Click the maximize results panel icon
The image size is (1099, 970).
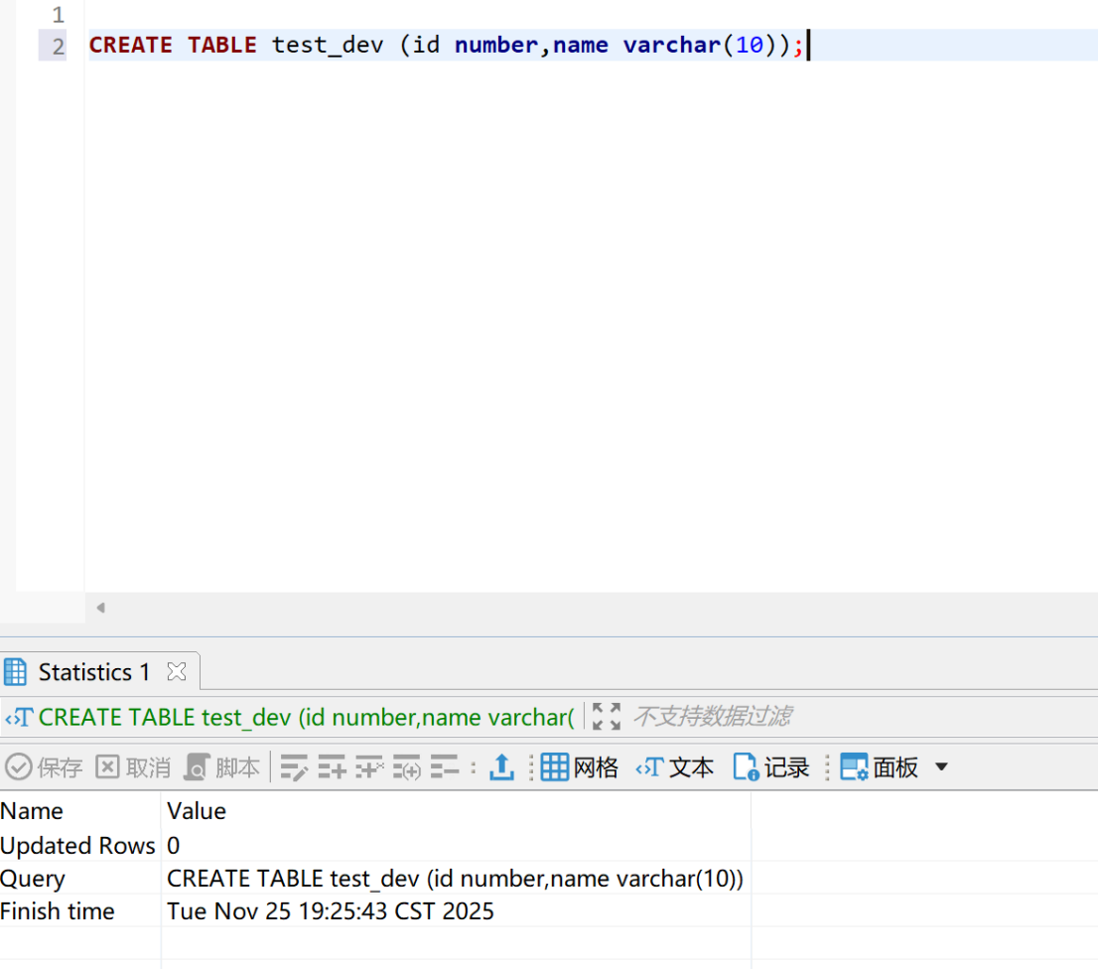pyautogui.click(x=607, y=716)
